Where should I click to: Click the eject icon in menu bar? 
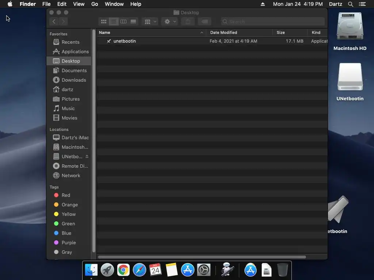coord(263,4)
